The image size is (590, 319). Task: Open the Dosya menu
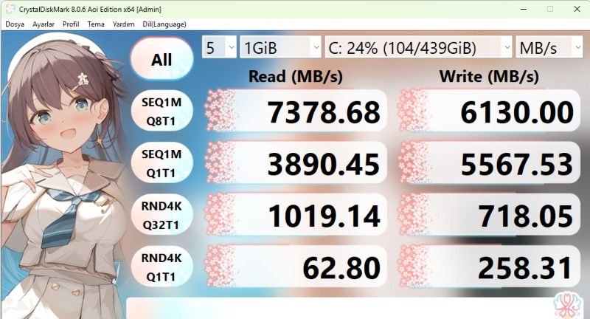pyautogui.click(x=15, y=24)
